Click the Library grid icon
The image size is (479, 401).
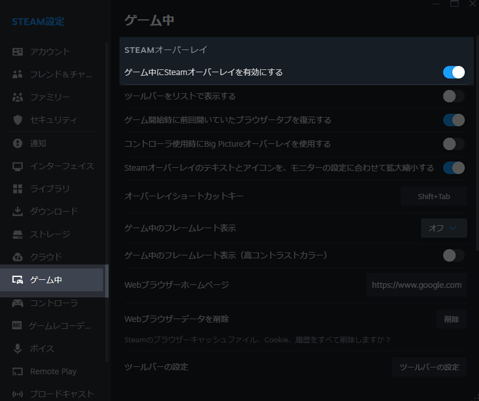click(18, 189)
